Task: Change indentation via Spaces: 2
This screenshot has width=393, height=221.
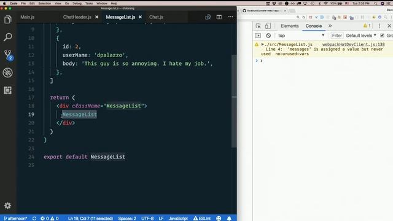Action: (127, 219)
